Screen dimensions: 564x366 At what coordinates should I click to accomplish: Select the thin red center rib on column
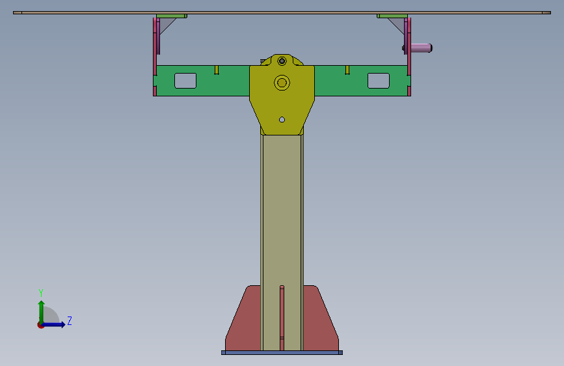pyautogui.click(x=282, y=318)
